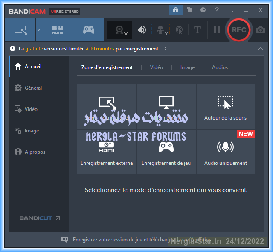The width and height of the screenshot is (273, 252).
Task: Click the lock icon in title bar
Action: coord(176,10)
